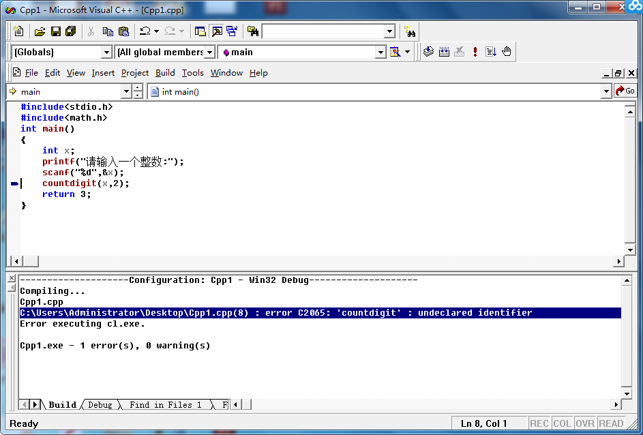Click the Go debug icon in Build toolbar

491,52
